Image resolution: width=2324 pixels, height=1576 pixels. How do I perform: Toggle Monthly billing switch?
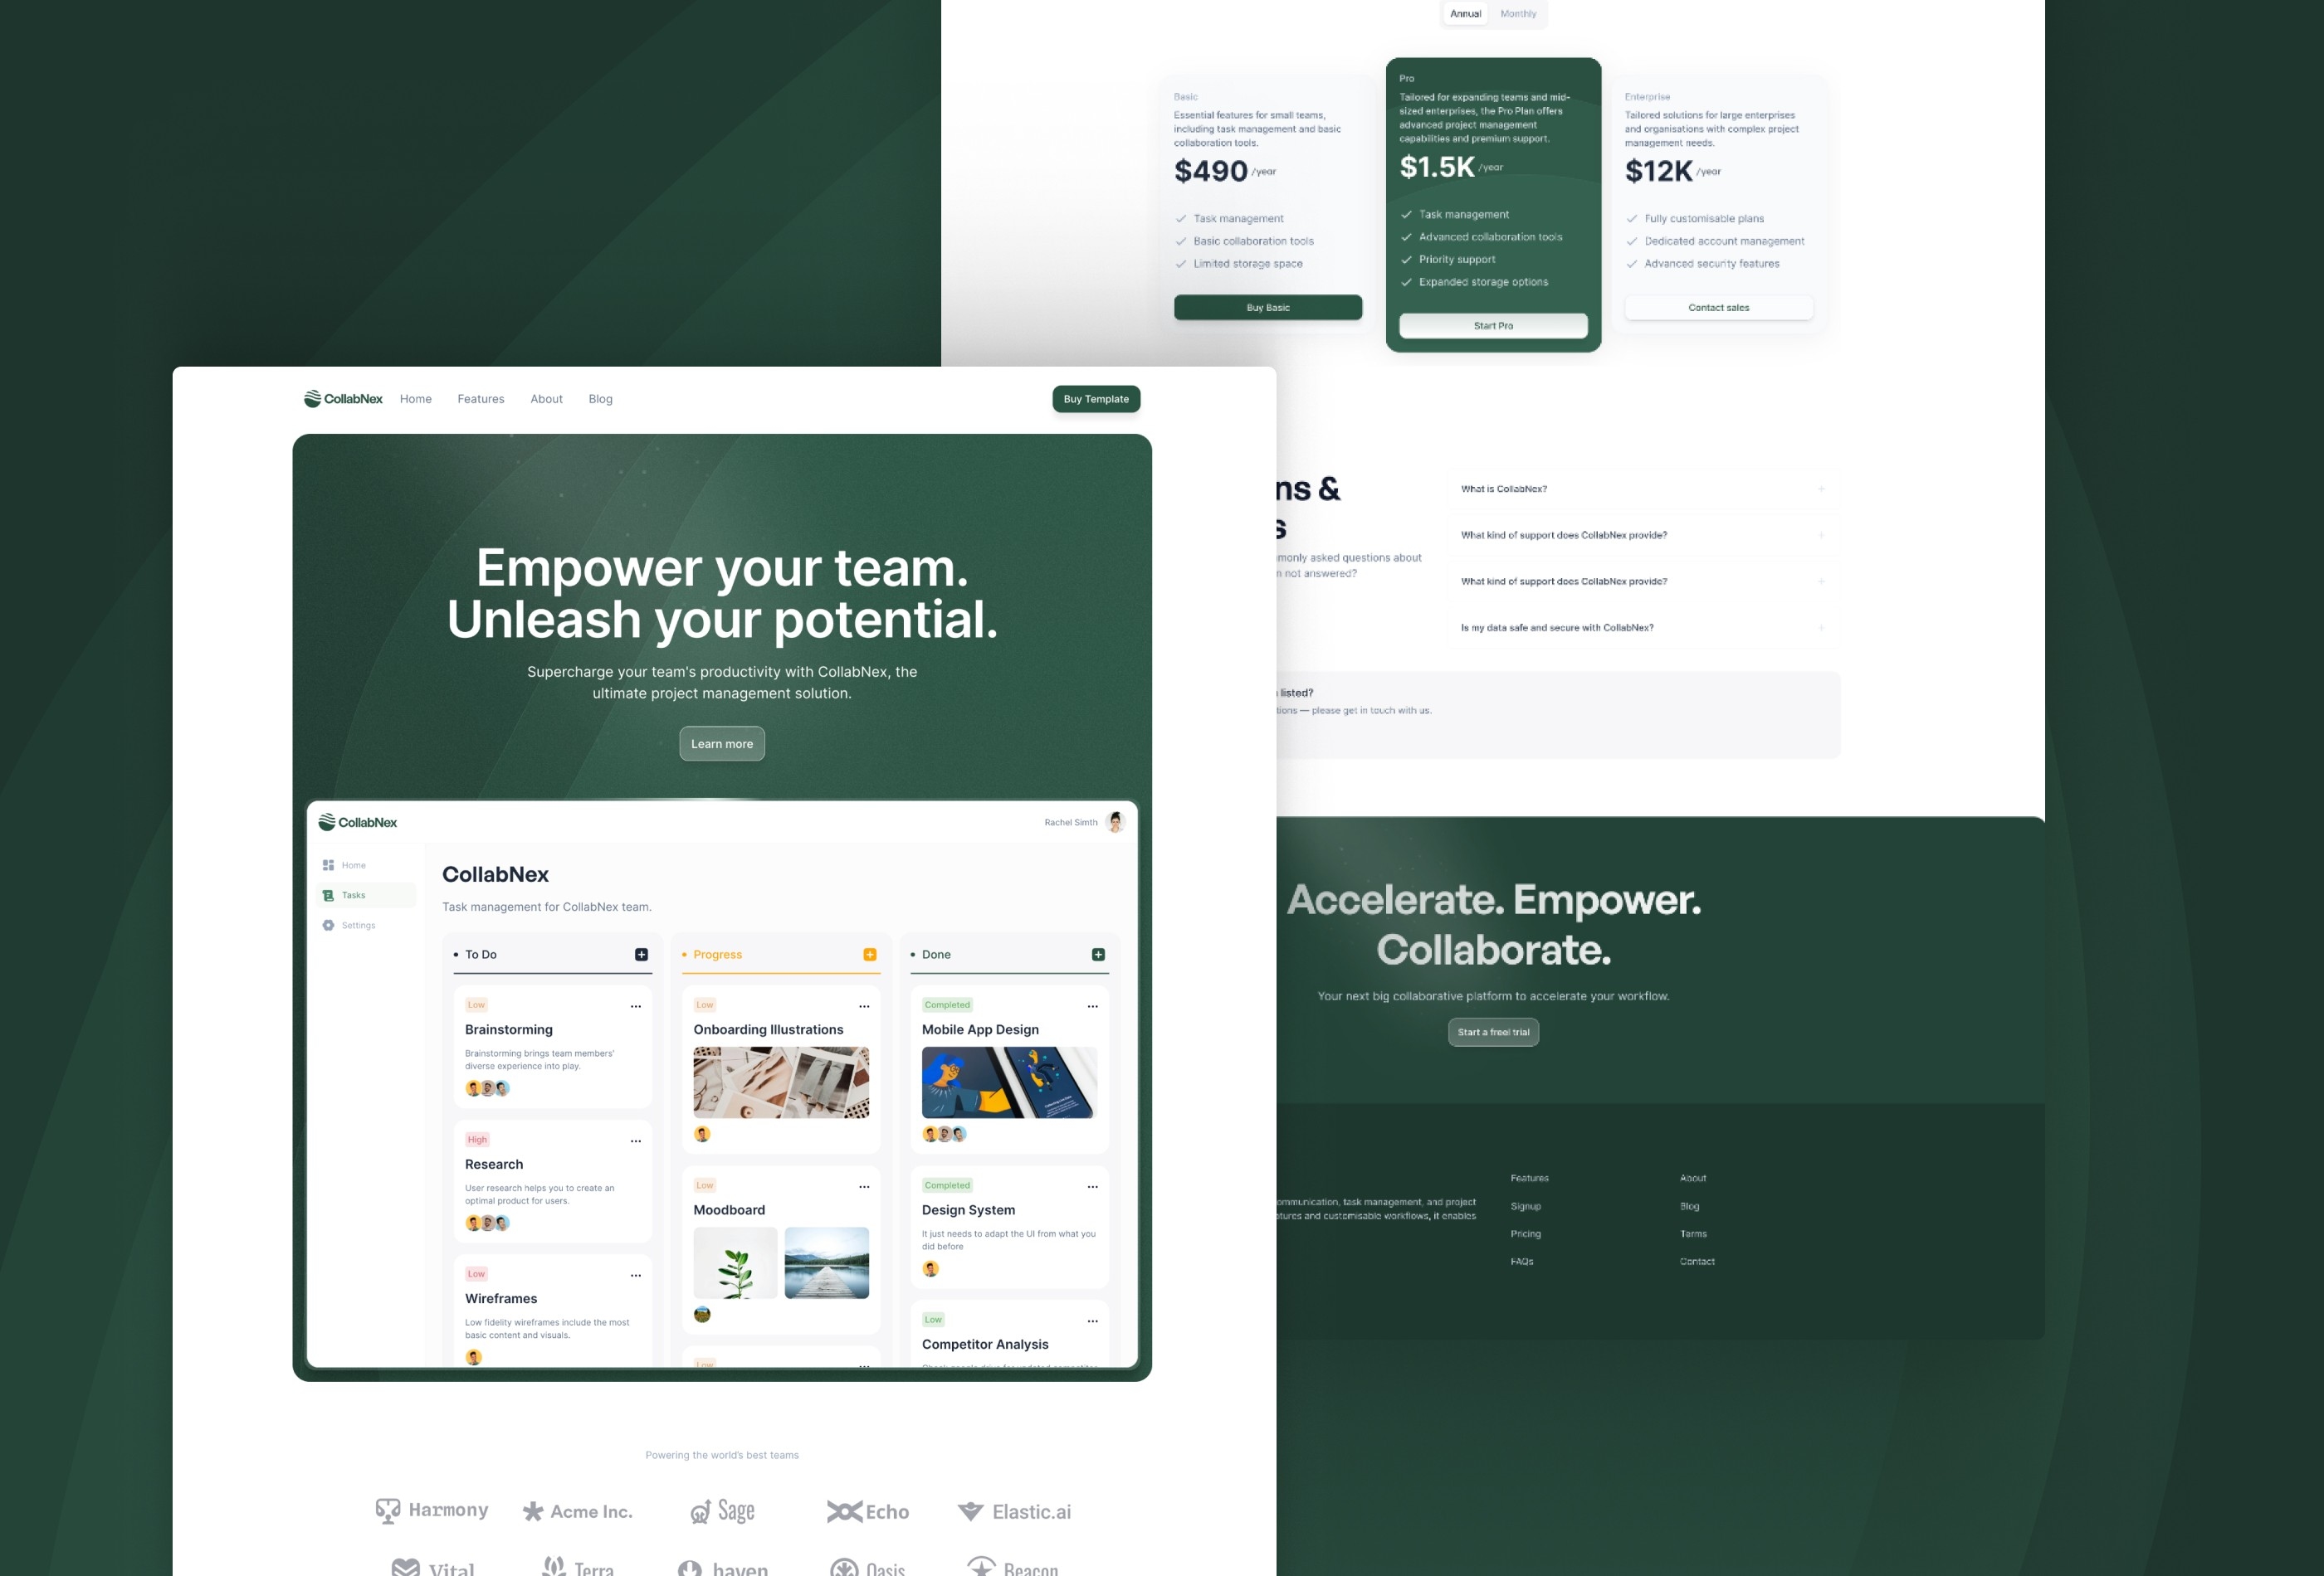click(x=1516, y=12)
